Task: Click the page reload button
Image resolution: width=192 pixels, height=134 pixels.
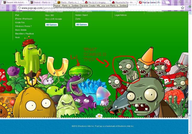Action: pos(14,8)
